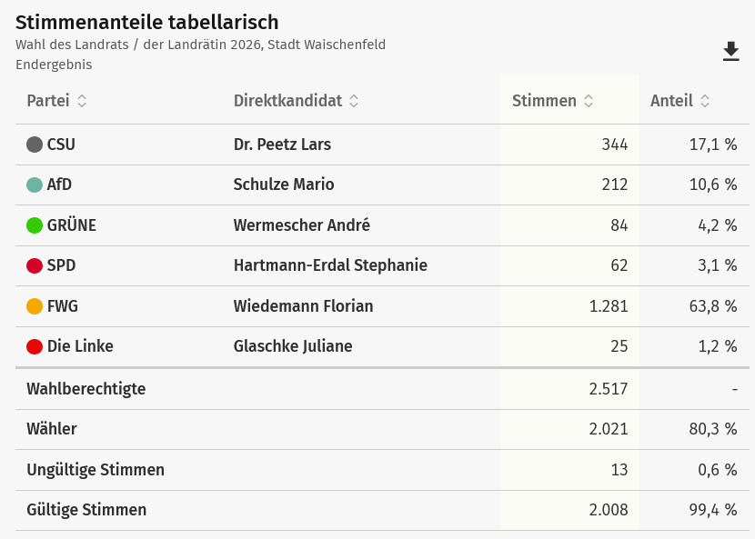Click the SPD red color dot
Screen dimensions: 755x539
(x=35, y=265)
